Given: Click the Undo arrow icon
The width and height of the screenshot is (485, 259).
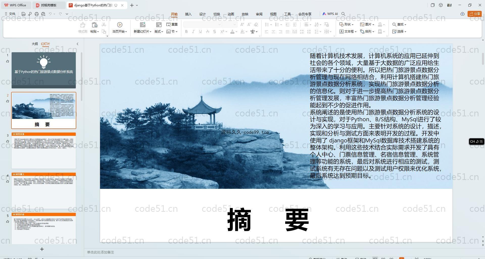Looking at the screenshot, I should (x=50, y=14).
